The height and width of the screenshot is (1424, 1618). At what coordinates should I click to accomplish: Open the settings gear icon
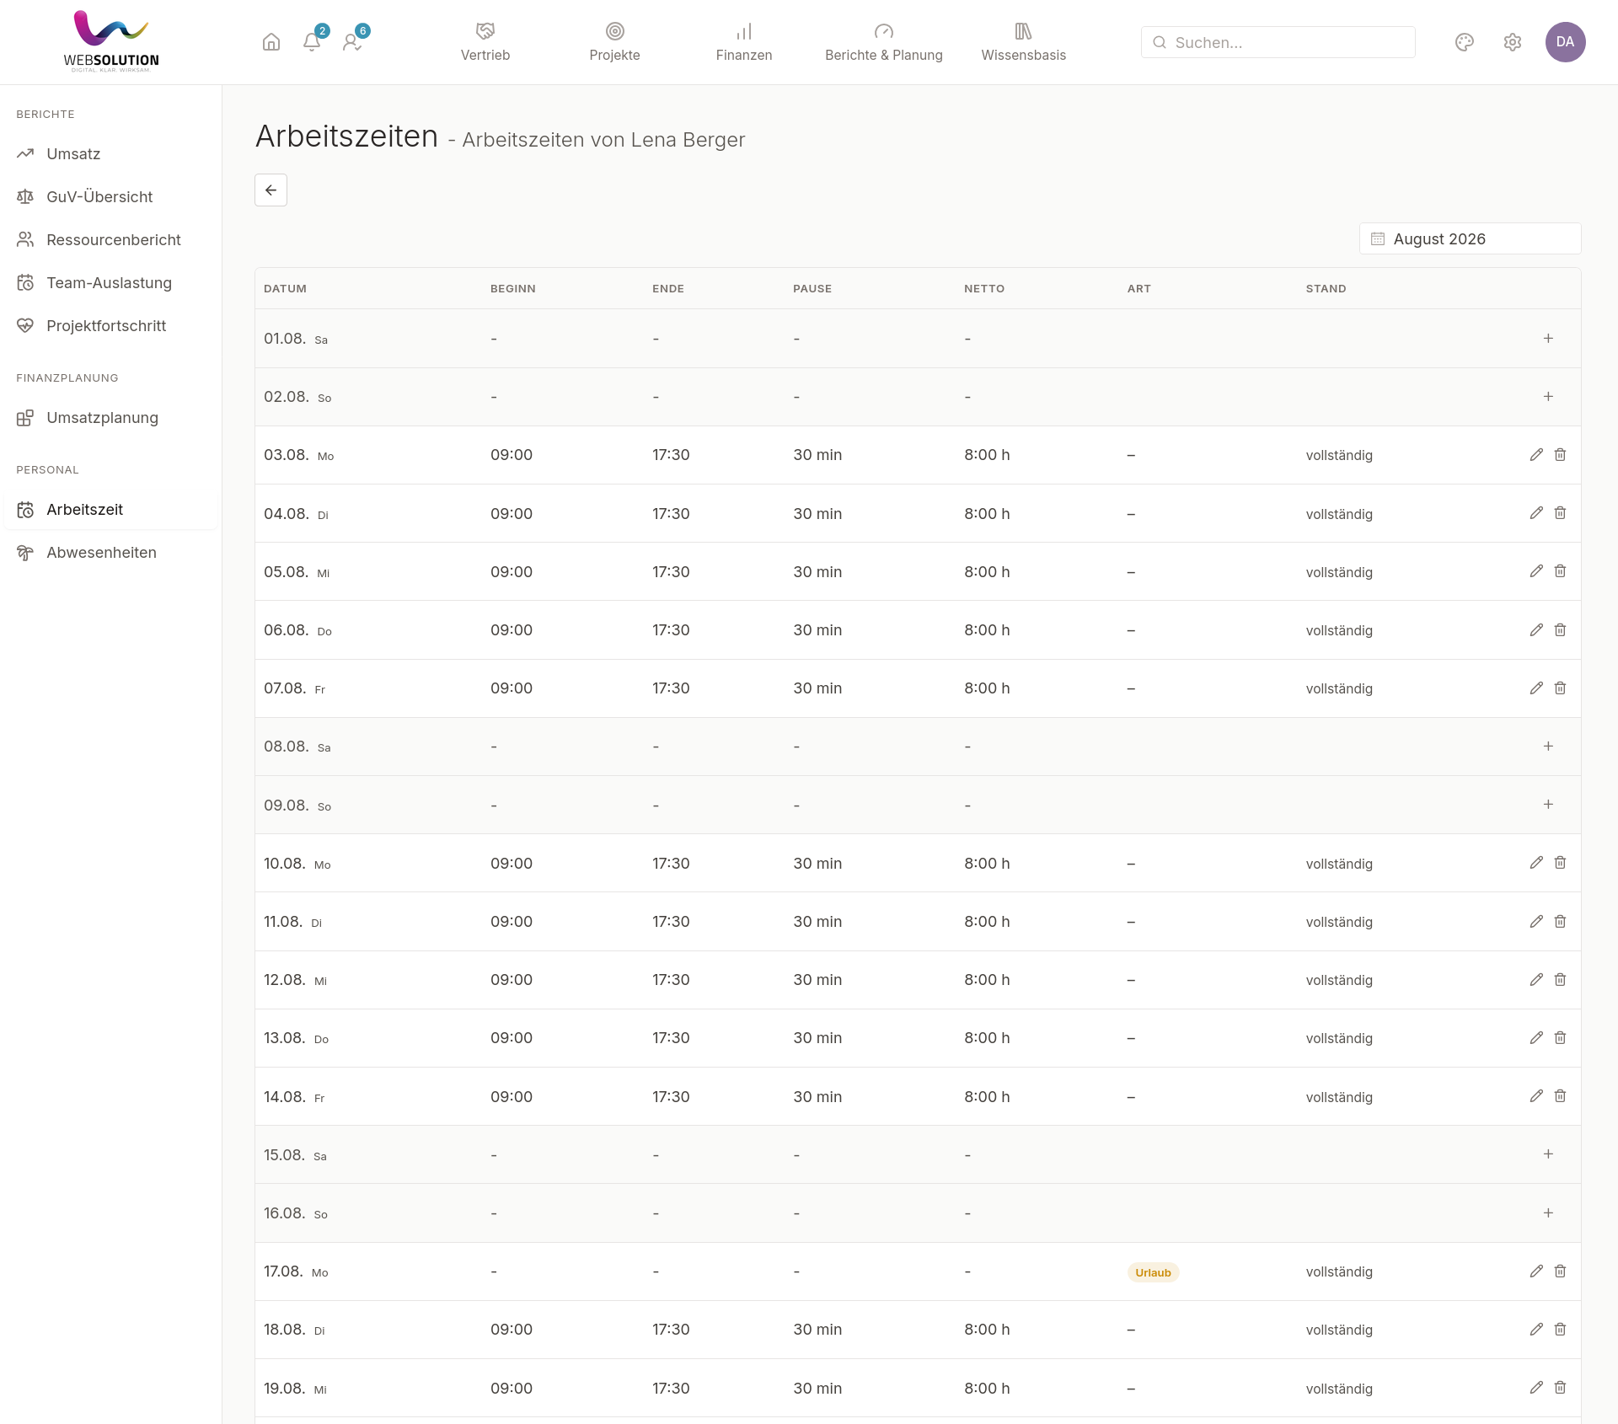[x=1513, y=42]
